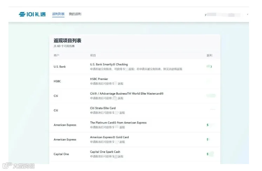Click the rebate amount for Capital One Spark Cash
The width and height of the screenshot is (262, 171).
click(x=210, y=154)
